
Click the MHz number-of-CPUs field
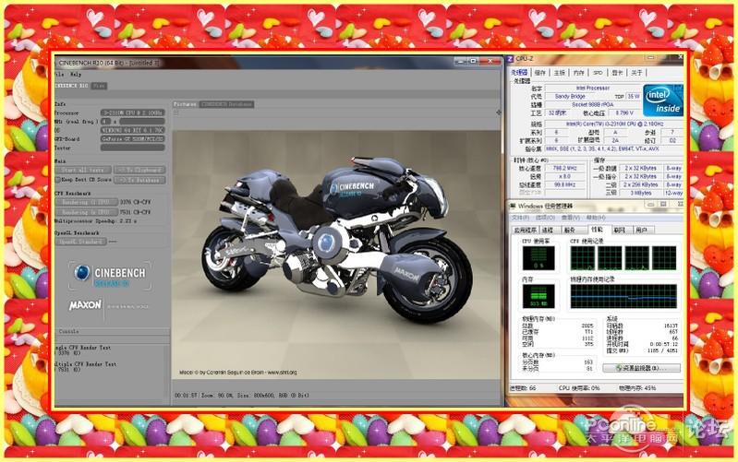click(106, 121)
